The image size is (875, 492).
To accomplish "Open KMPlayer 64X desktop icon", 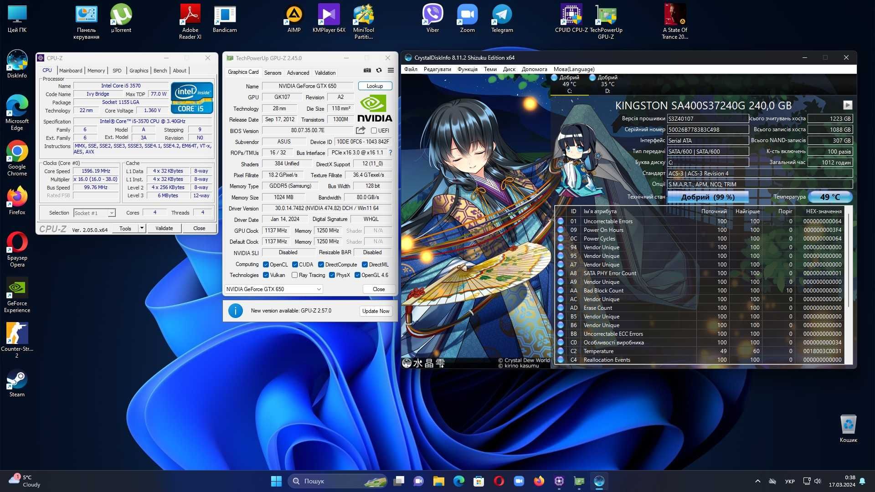I will click(x=329, y=19).
